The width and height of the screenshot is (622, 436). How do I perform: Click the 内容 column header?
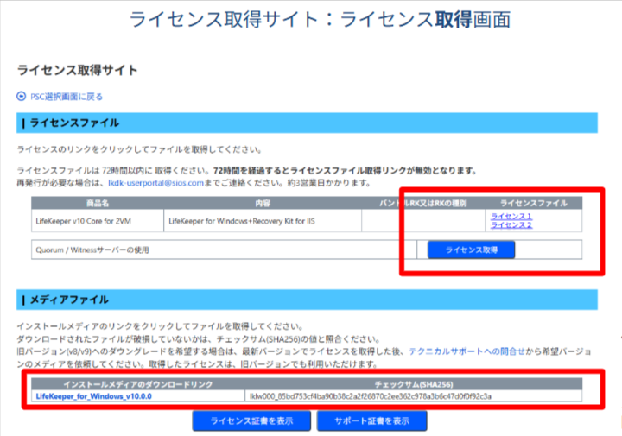pyautogui.click(x=263, y=204)
